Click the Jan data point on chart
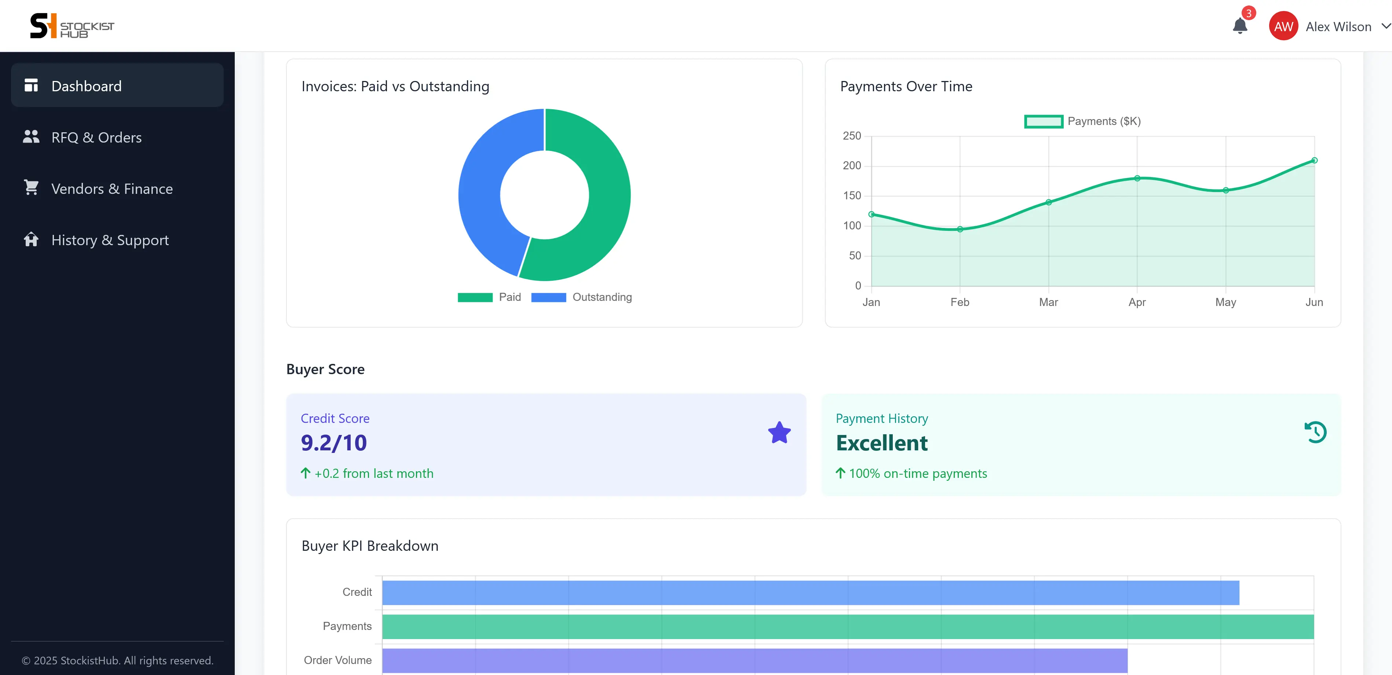 point(872,214)
